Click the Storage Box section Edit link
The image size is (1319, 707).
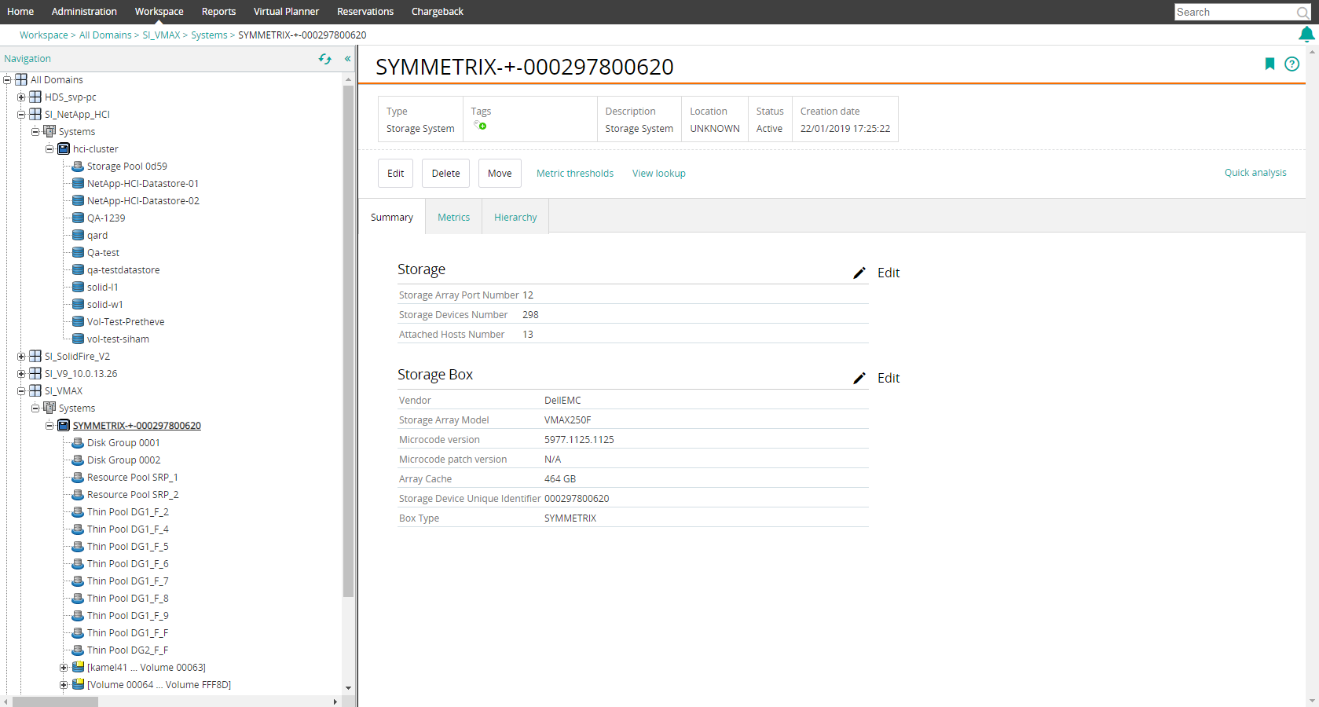[x=888, y=378]
